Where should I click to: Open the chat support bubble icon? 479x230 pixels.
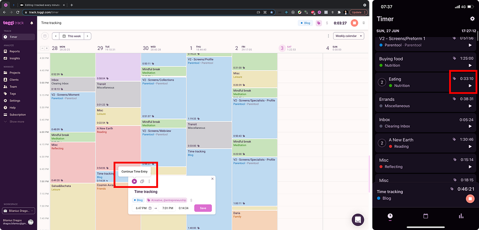point(358,219)
